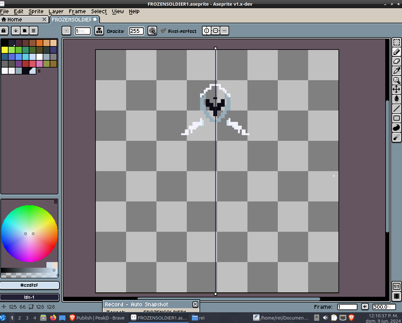Click the foreground color #cedfcf button
Viewport: 402px width, 323px height.
tap(29, 285)
